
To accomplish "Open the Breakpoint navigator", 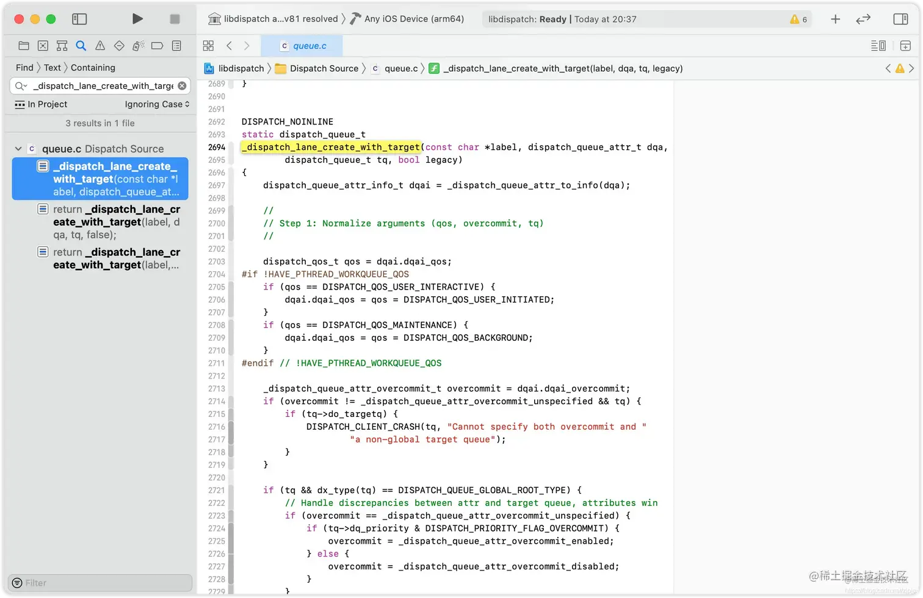I will tap(157, 46).
